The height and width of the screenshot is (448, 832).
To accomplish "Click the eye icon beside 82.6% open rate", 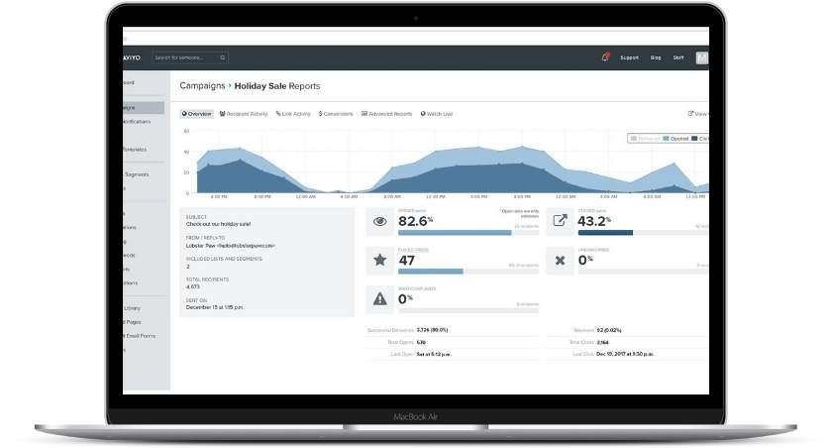I will [379, 222].
